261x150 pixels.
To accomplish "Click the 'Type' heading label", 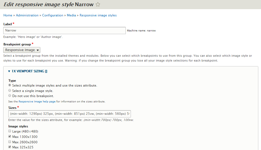I will [x=12, y=81].
